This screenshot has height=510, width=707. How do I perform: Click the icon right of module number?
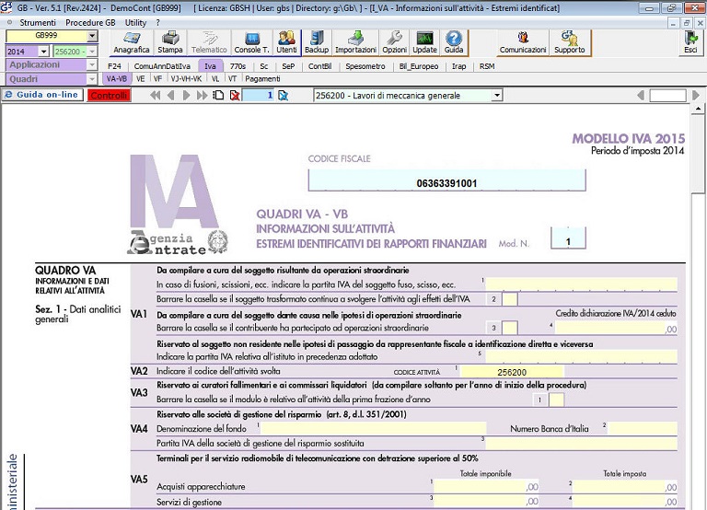tap(284, 96)
